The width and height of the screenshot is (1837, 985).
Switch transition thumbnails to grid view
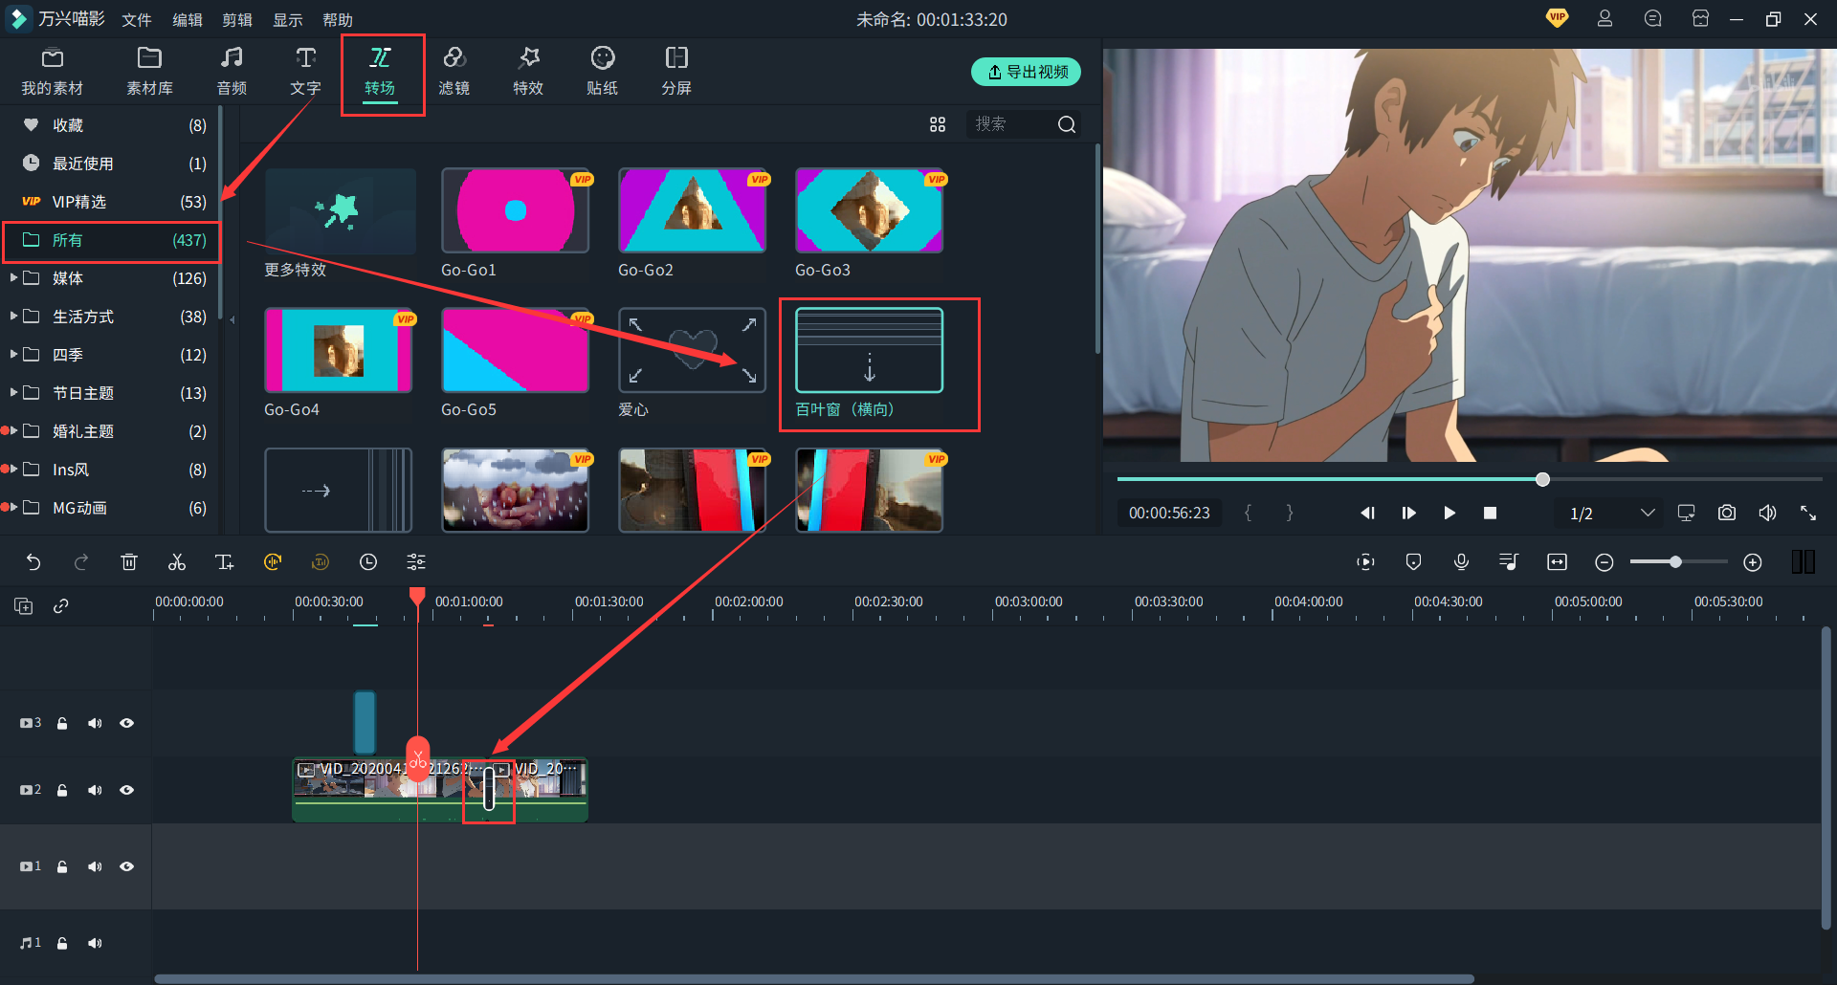click(938, 124)
